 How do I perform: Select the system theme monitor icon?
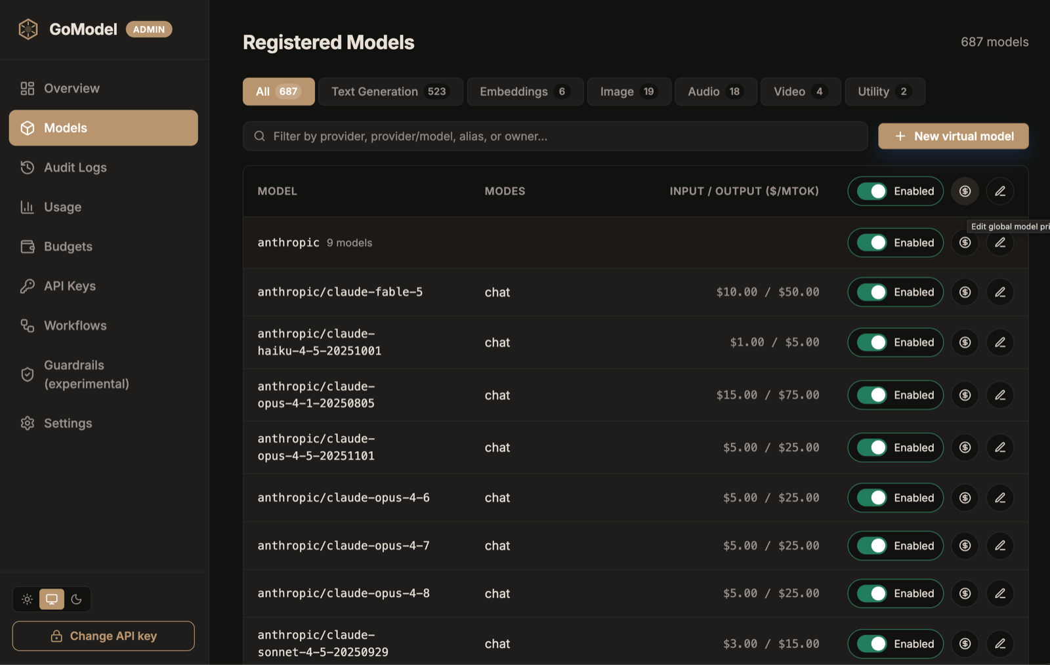coord(52,599)
